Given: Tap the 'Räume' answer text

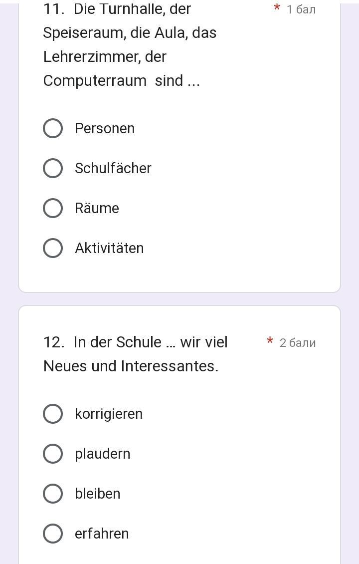Looking at the screenshot, I should [97, 208].
